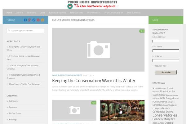186x124 pixels.
Task: Open the Prior Conservatories menu item
Action: 114,13
